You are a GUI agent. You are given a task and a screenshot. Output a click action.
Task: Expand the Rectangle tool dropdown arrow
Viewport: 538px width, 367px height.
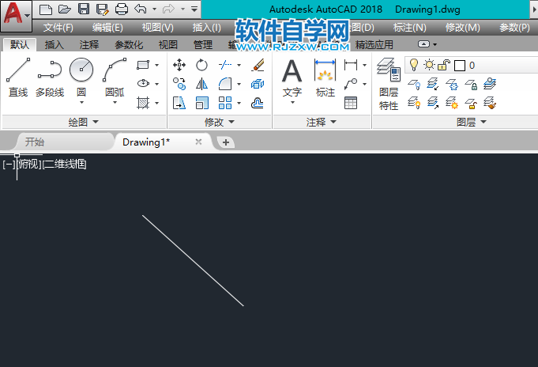(156, 65)
